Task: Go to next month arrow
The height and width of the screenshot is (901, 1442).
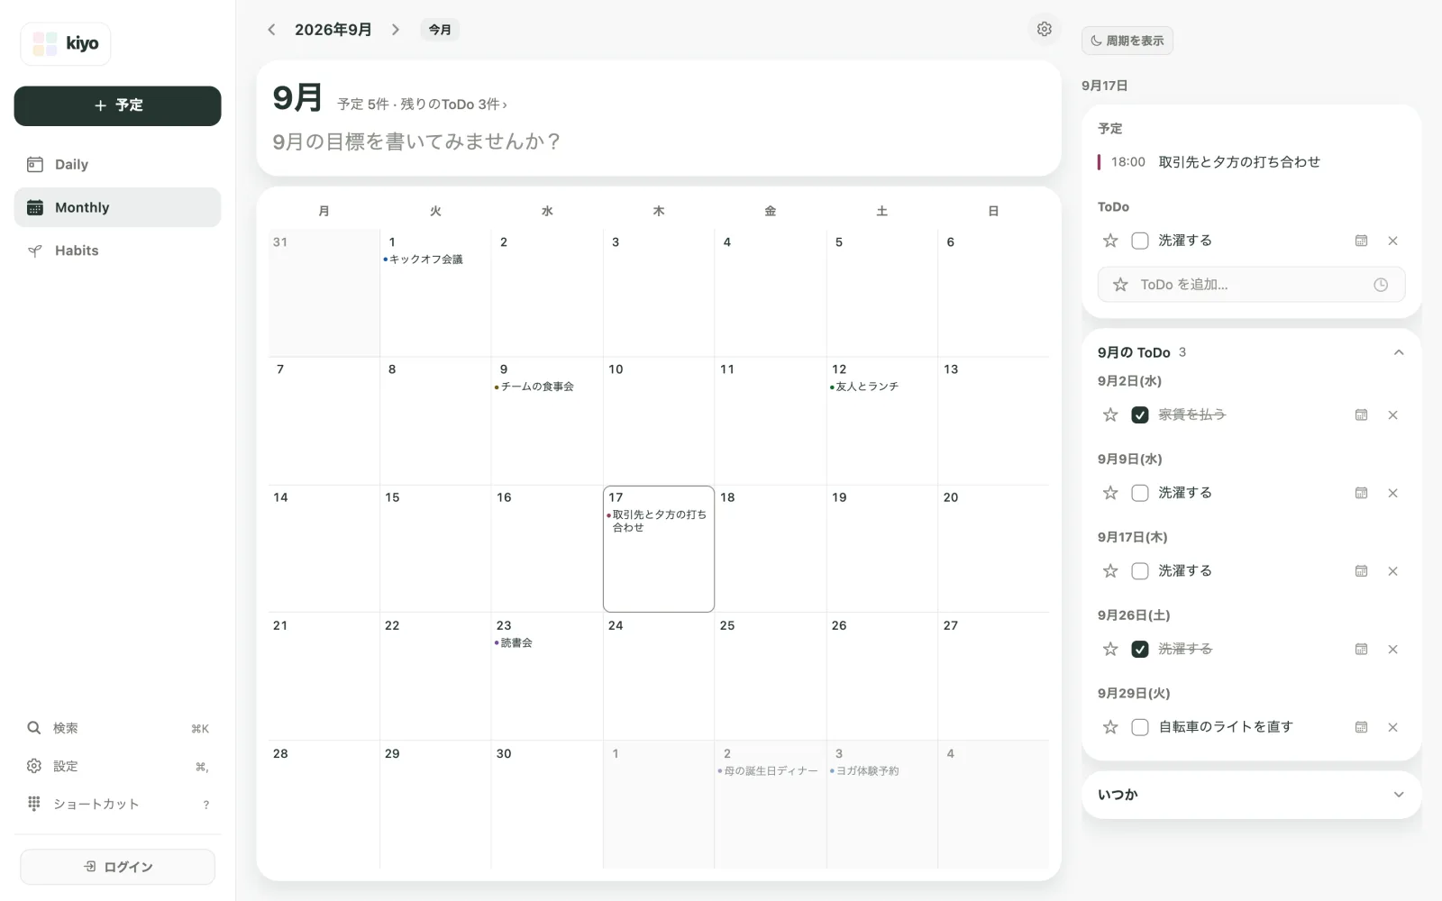Action: [395, 30]
